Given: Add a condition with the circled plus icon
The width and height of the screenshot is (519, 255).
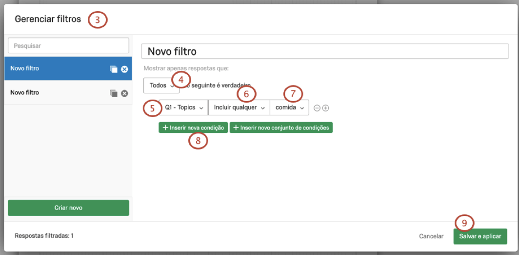Looking at the screenshot, I should click(x=325, y=108).
